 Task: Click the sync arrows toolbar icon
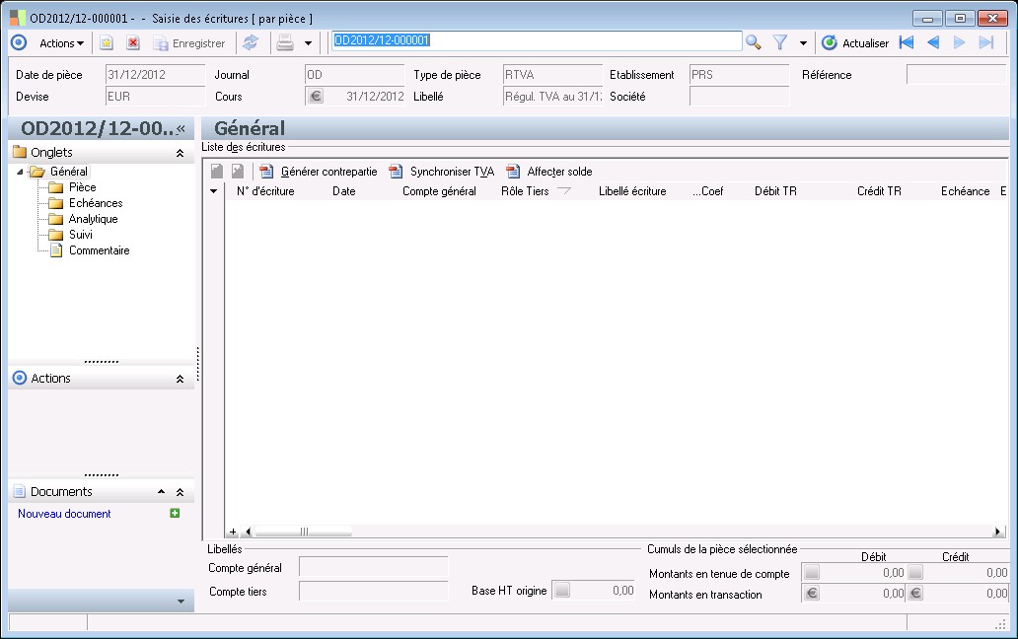(x=251, y=43)
